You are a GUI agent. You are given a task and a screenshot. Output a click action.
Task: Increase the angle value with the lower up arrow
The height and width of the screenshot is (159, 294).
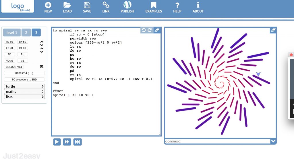point(42,49)
